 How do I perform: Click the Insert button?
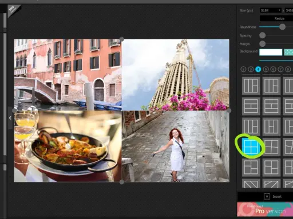(265, 196)
